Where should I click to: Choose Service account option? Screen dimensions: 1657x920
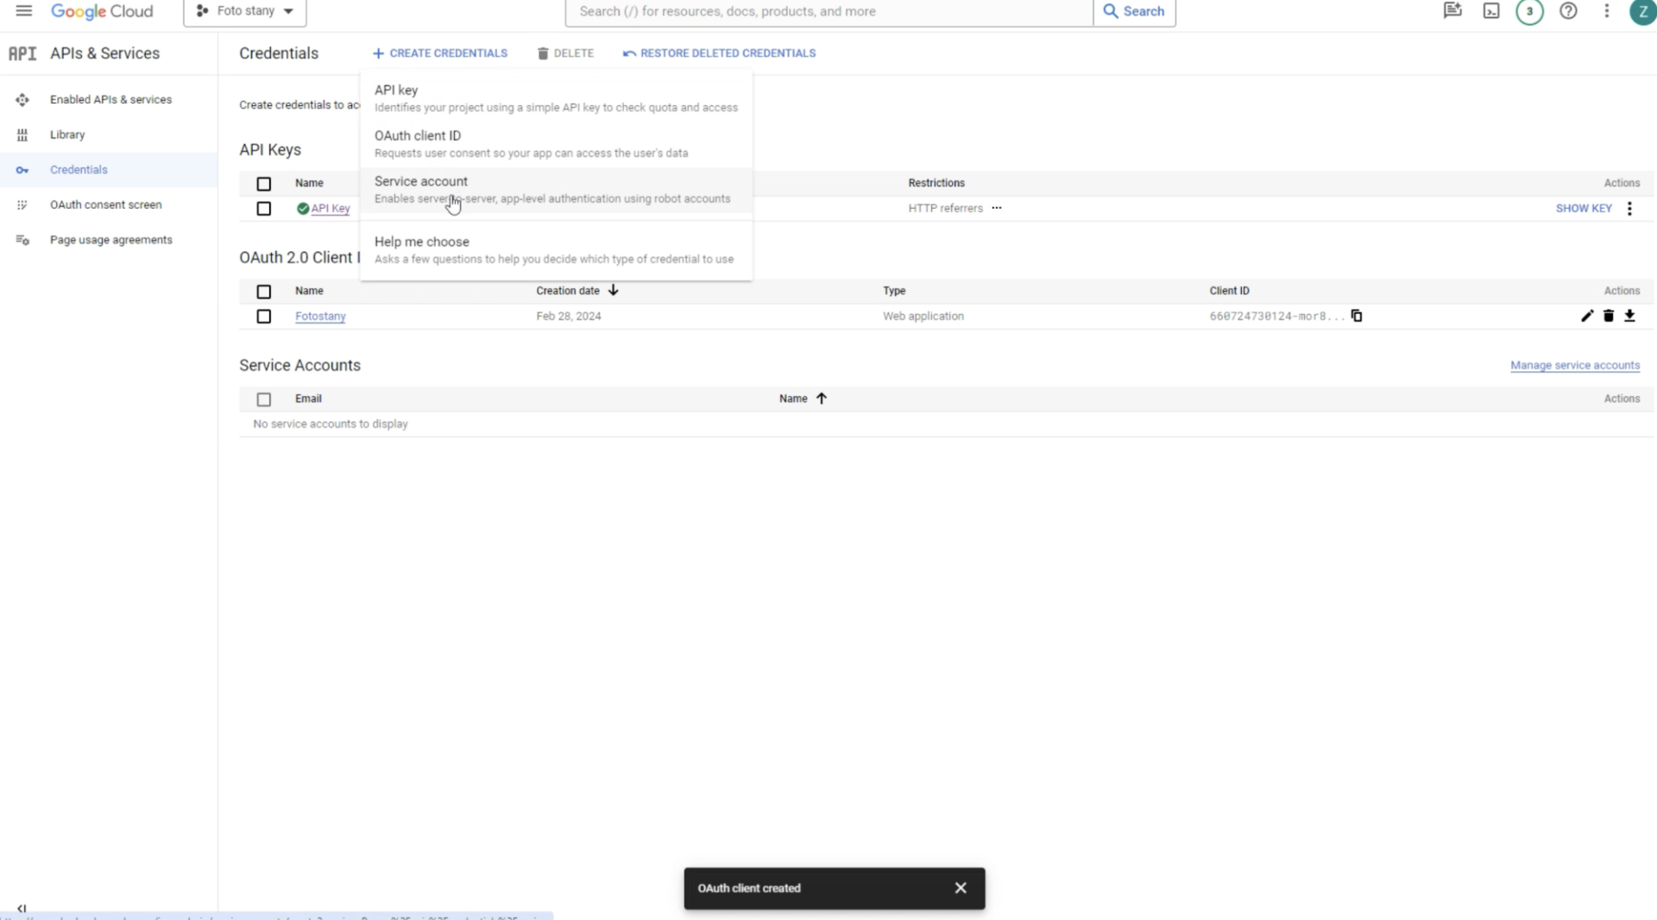[x=556, y=190]
